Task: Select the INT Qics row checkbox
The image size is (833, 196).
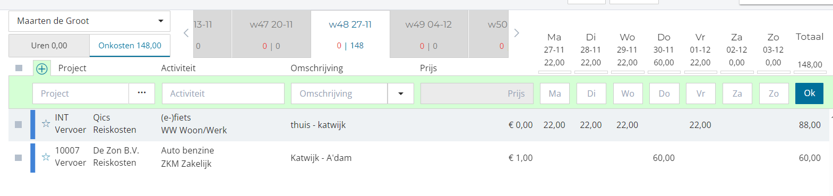Action: (19, 124)
